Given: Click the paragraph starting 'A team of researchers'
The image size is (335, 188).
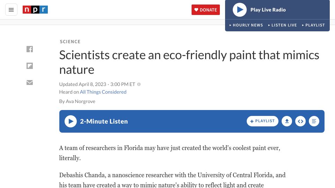Looking at the screenshot, I should coord(170,153).
